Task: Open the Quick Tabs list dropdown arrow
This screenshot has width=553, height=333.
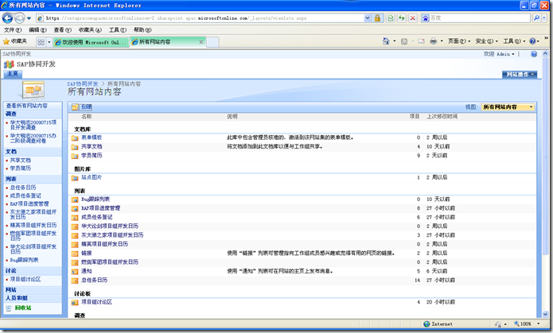Action: pyautogui.click(x=49, y=42)
